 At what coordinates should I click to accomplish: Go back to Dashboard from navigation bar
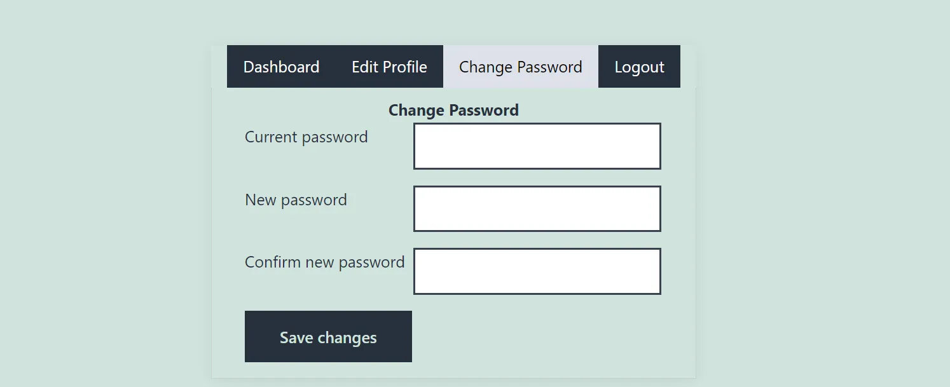tap(281, 67)
